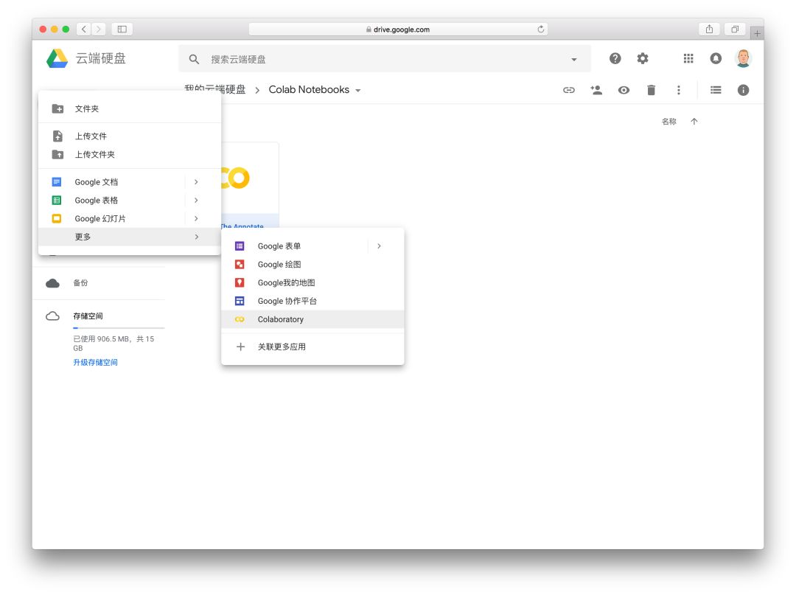796x595 pixels.
Task: Click the storage usage progress bar
Action: [119, 328]
